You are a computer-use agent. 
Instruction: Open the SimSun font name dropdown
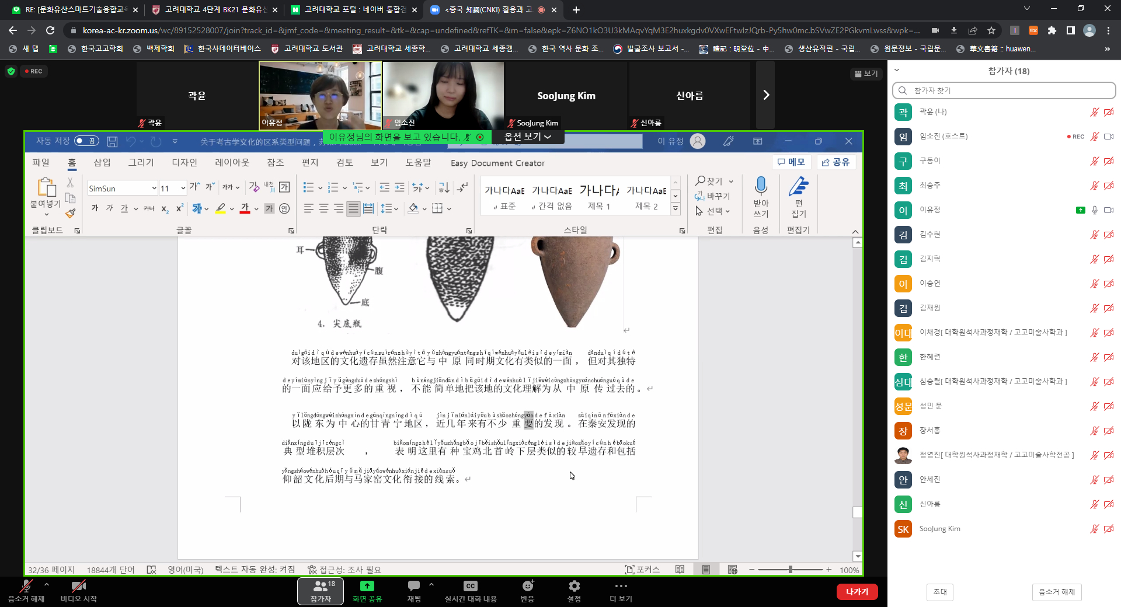coord(154,189)
